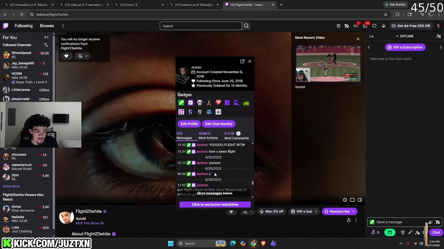Open the whispers speech bubble icon
This screenshot has height=249, width=444.
pyautogui.click(x=374, y=26)
